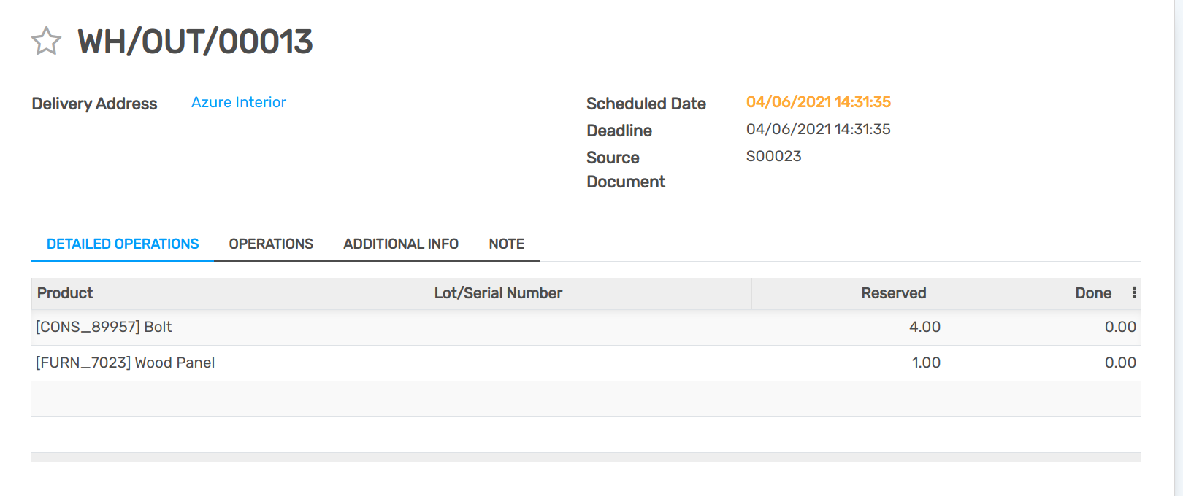This screenshot has width=1183, height=496.
Task: Click the Deadline date value
Action: [818, 129]
